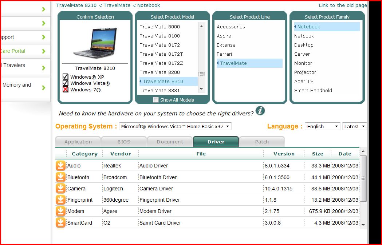Sort by the File column header
Image resolution: width=382 pixels, height=245 pixels.
[201, 154]
